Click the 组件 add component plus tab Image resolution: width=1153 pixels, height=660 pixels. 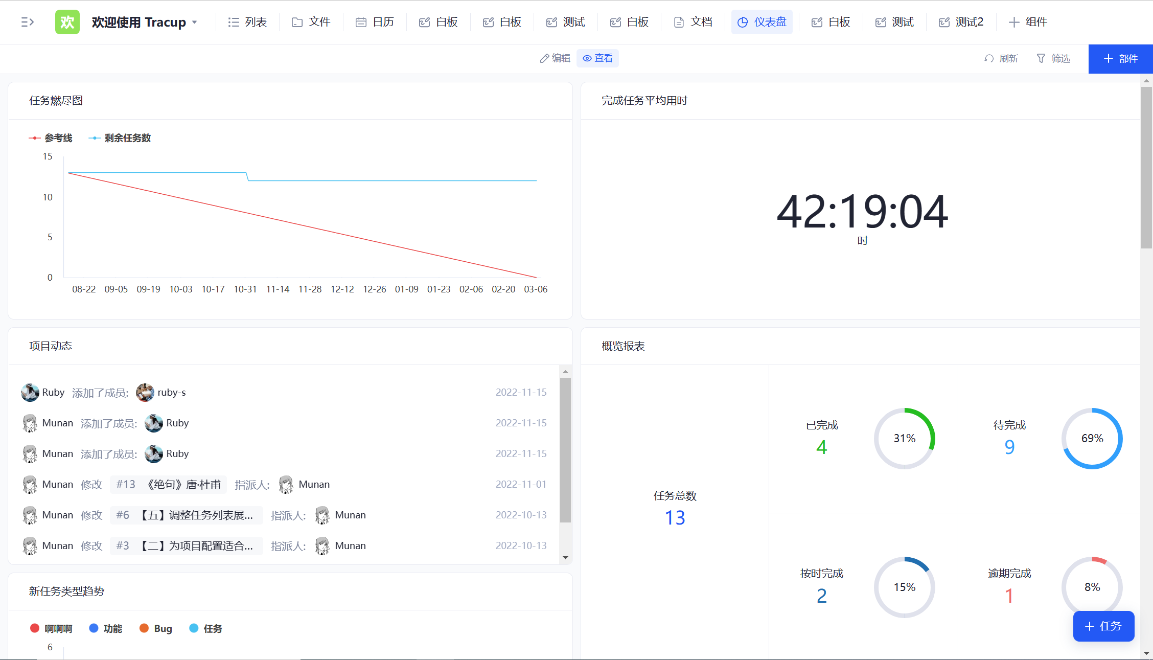pos(1028,22)
